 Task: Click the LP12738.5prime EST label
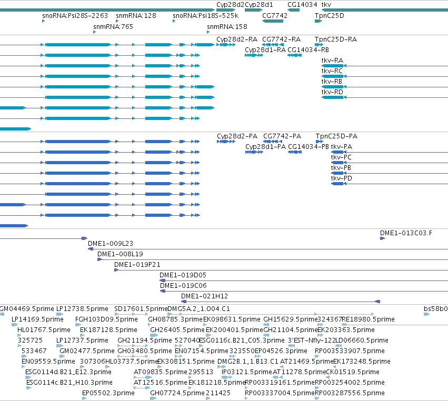coord(82,309)
